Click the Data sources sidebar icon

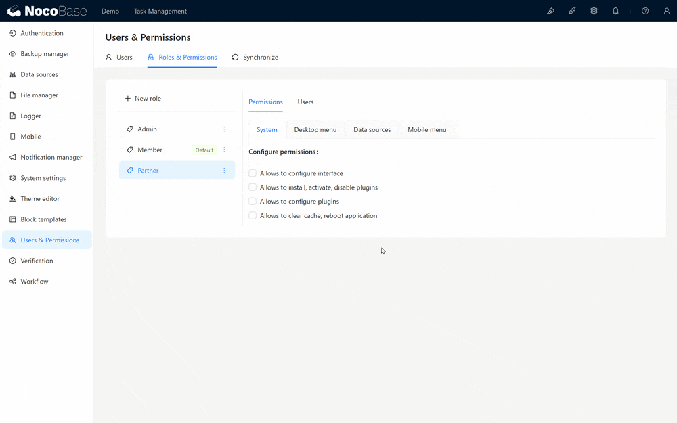[x=12, y=74]
